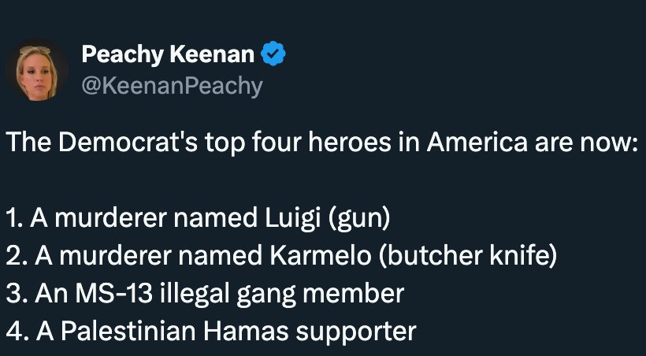The width and height of the screenshot is (646, 356).
Task: Click the third list item about MS-13
Action: (x=205, y=294)
